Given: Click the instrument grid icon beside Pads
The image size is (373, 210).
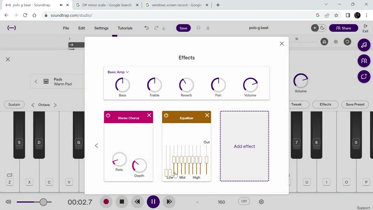Looking at the screenshot, I should (x=46, y=82).
